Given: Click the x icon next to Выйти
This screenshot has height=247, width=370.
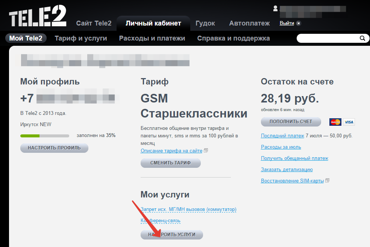Looking at the screenshot, I should (x=298, y=23).
